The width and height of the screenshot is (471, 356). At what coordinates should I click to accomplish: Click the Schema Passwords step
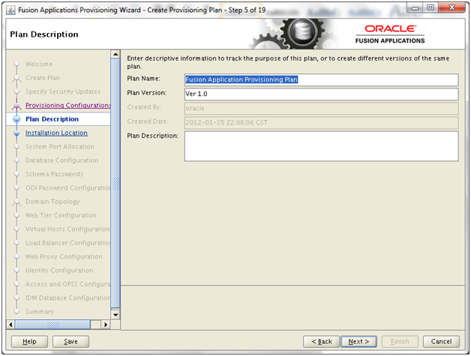[54, 174]
